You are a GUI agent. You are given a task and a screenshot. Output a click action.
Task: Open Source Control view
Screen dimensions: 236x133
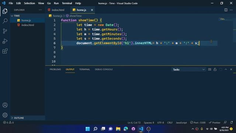5,31
